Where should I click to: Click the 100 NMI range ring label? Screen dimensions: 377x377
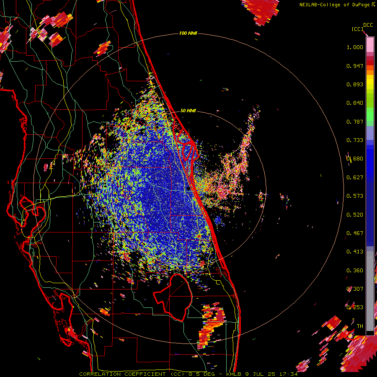point(188,33)
